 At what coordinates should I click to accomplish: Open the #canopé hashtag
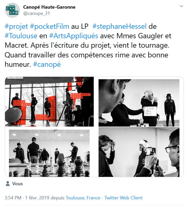[x=47, y=64]
